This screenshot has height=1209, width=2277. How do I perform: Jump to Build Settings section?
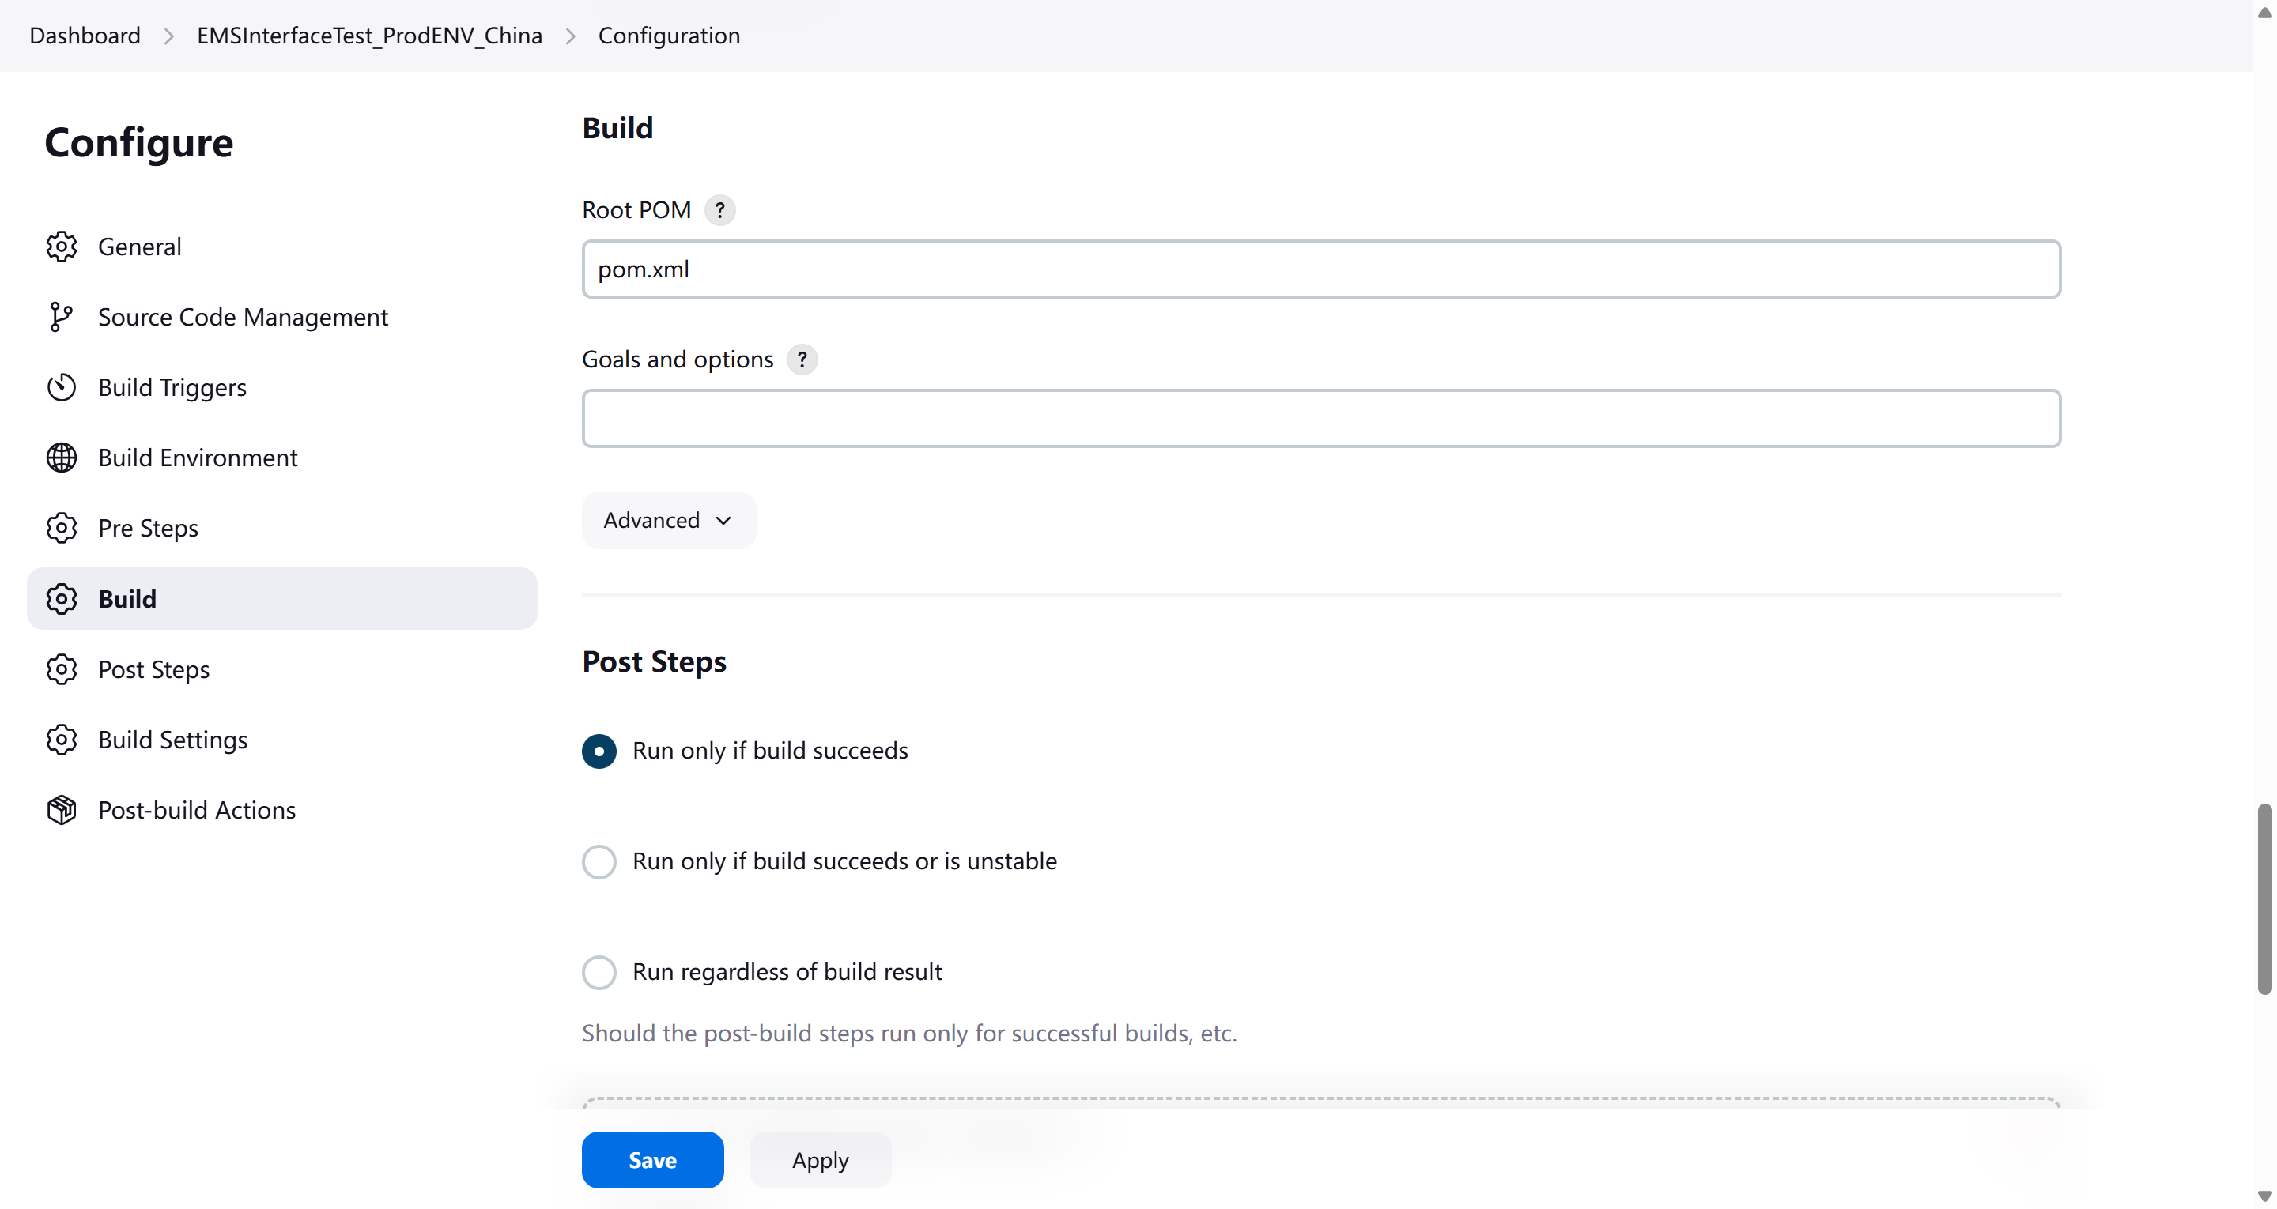[172, 740]
